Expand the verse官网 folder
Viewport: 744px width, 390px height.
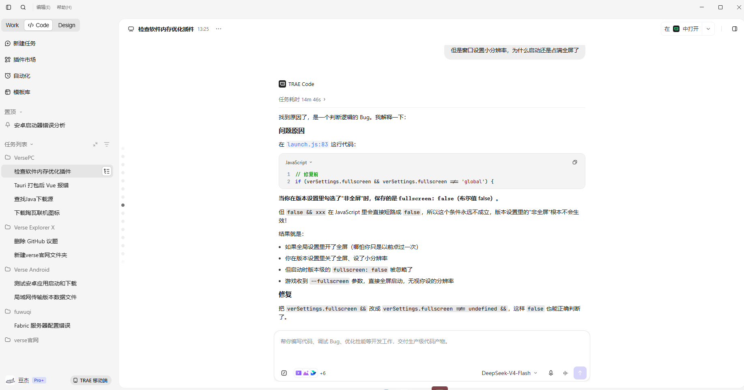(x=22, y=340)
